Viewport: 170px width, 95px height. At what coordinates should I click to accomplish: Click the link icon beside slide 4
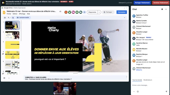(x=3, y=54)
